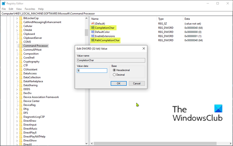
Task: Cancel the Edit DWORD dialog
Action: pyautogui.click(x=137, y=83)
